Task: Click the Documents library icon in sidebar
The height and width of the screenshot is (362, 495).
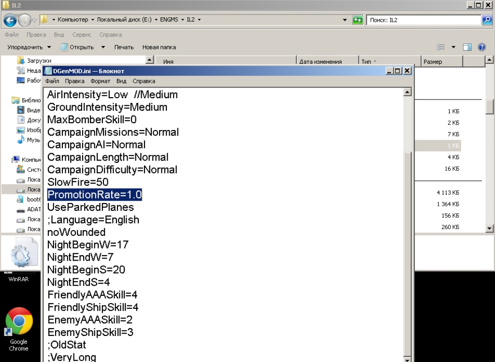Action: click(21, 120)
